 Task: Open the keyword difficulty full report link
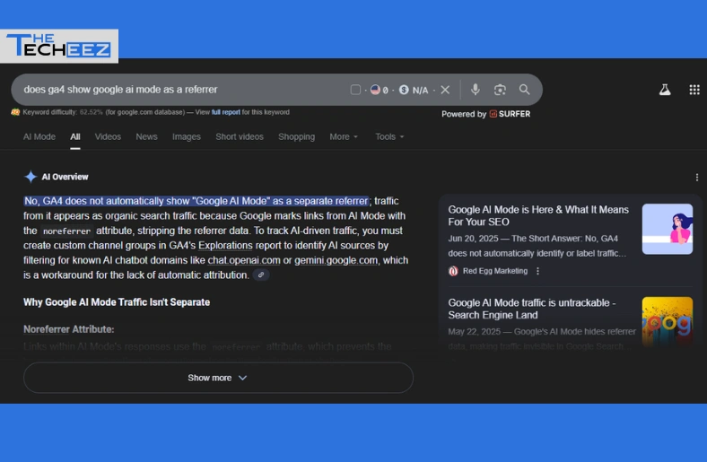[225, 113]
